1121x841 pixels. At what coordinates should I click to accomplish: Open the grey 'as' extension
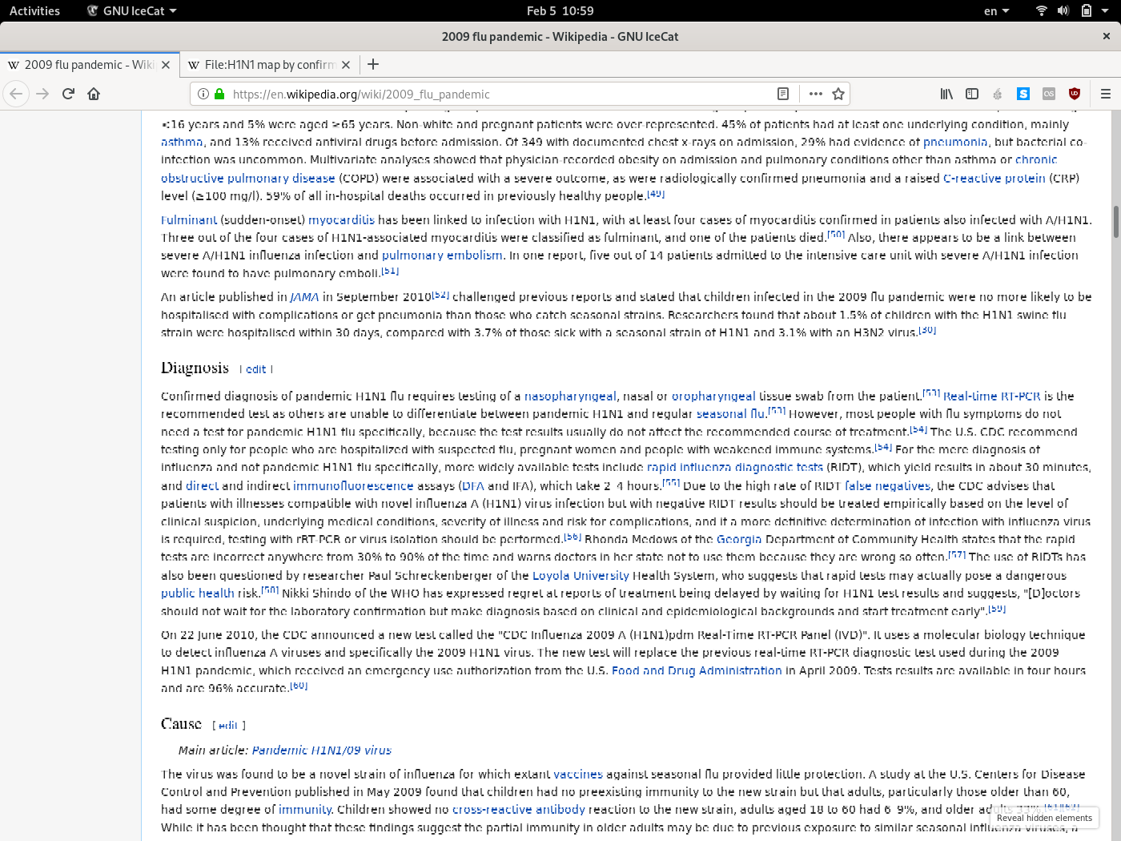(x=1049, y=94)
